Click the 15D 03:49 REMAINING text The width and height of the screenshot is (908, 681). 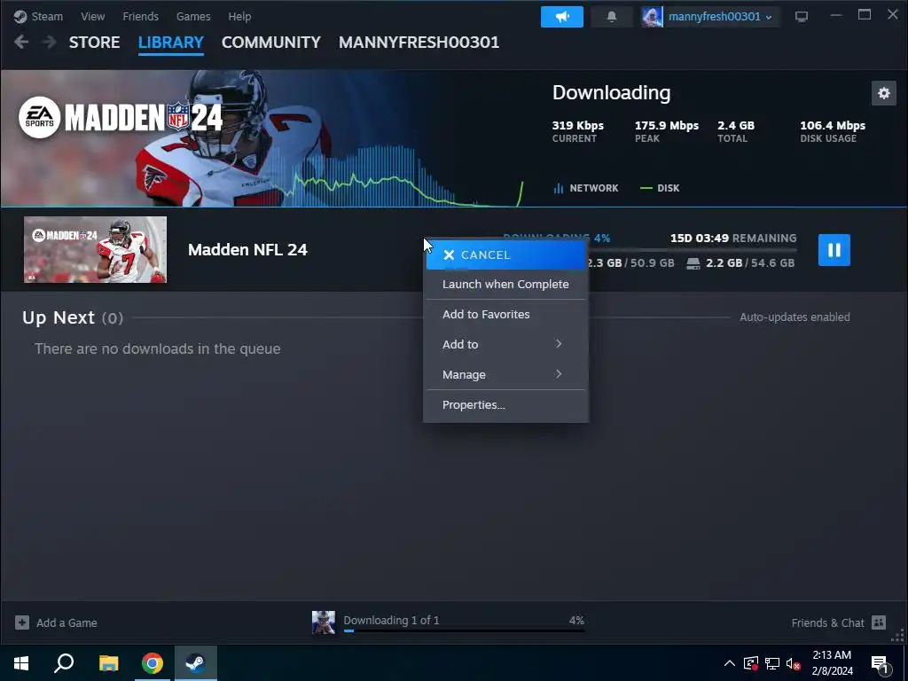point(733,238)
